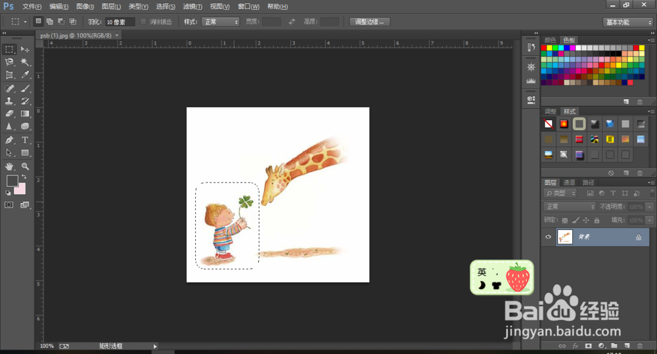This screenshot has height=354, width=657.
Task: Click Add to selection mode icon
Action: pyautogui.click(x=50, y=22)
